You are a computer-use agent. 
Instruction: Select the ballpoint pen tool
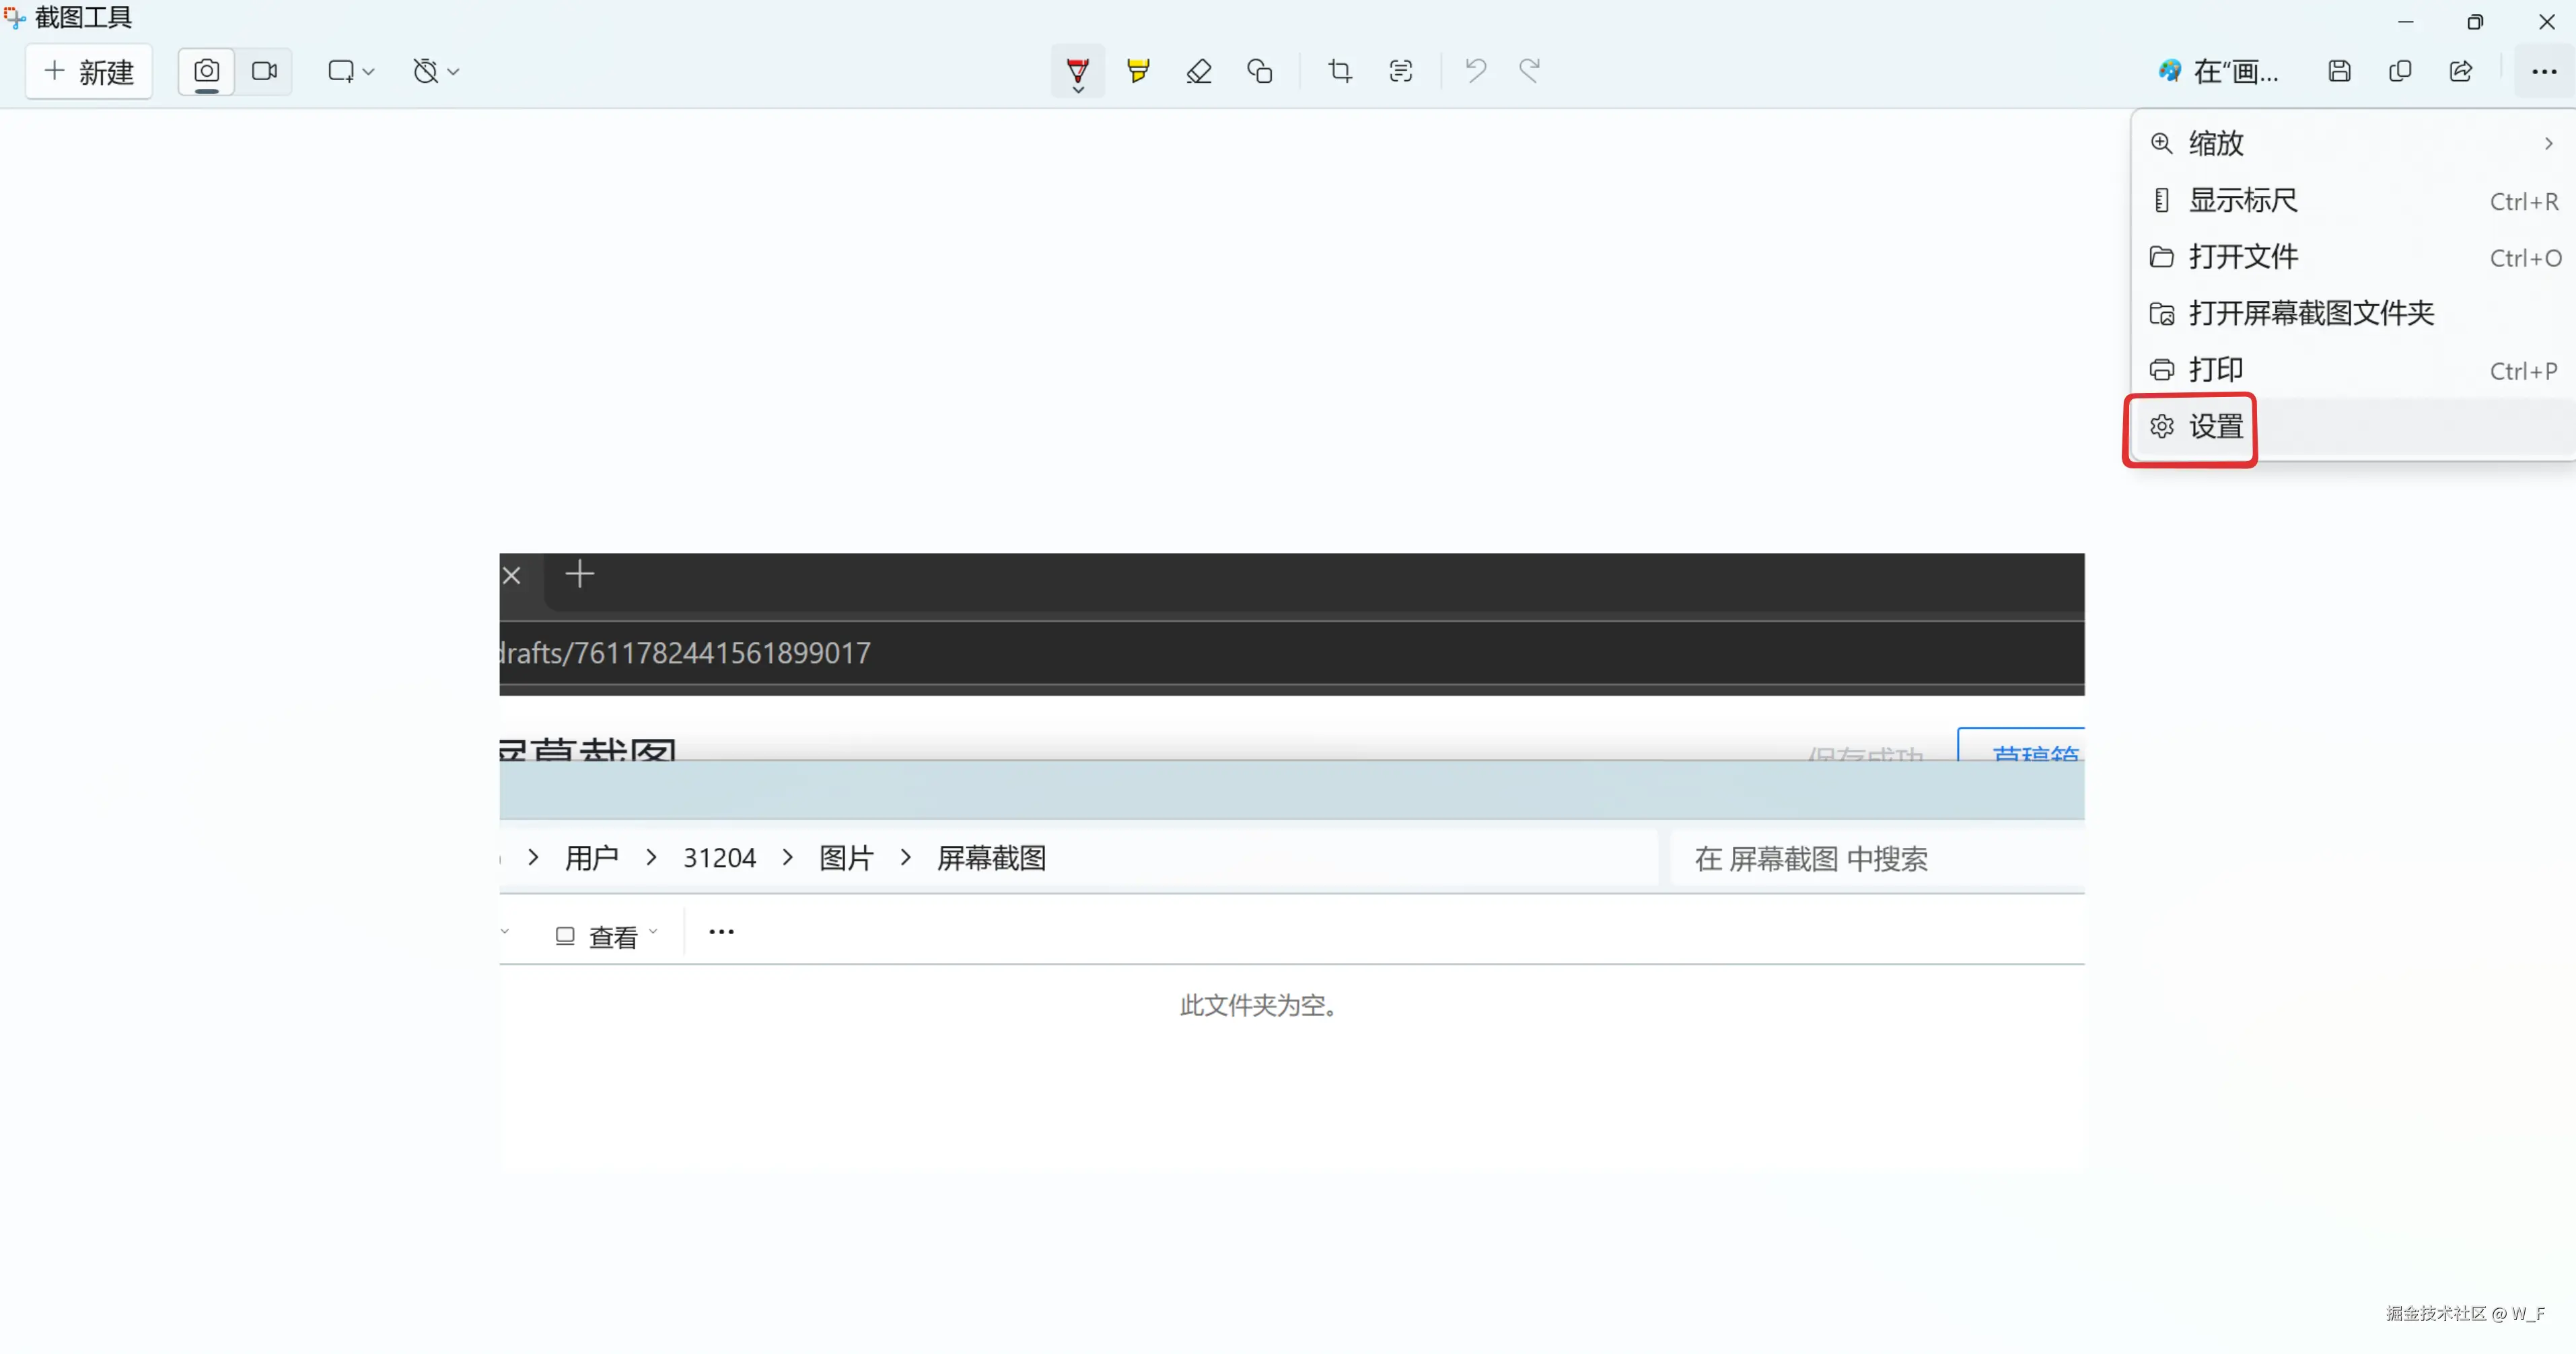click(x=1077, y=70)
